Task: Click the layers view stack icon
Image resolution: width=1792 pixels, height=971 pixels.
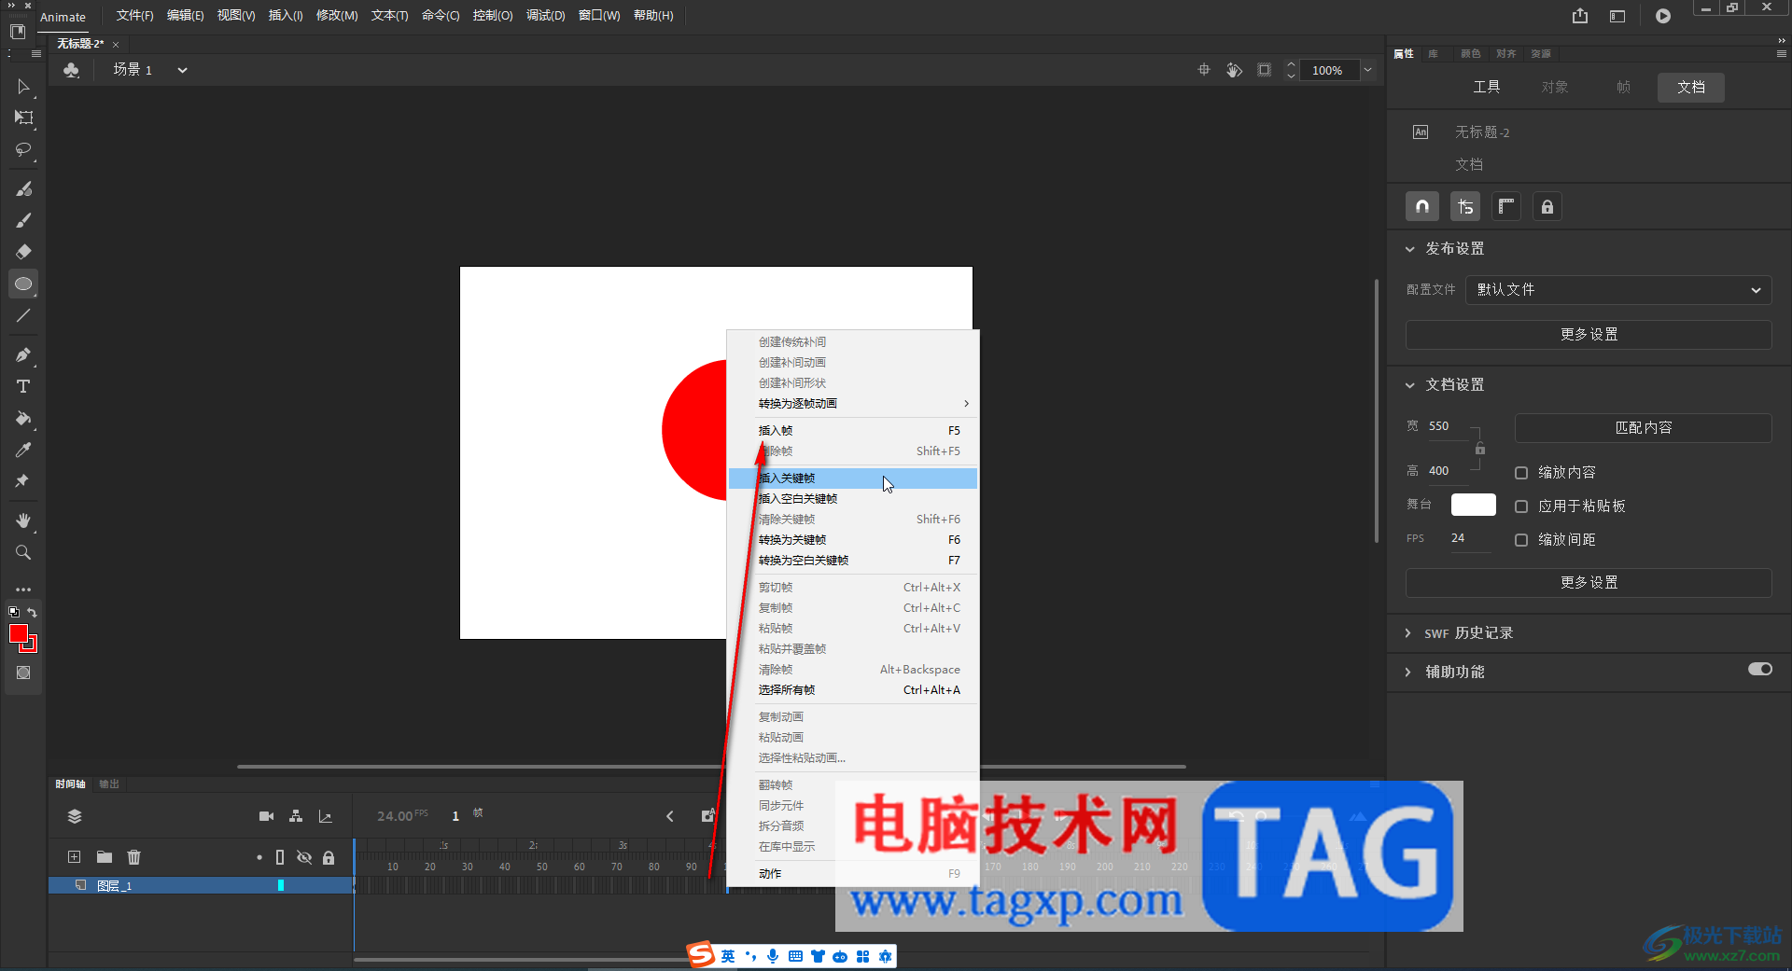Action: click(75, 816)
